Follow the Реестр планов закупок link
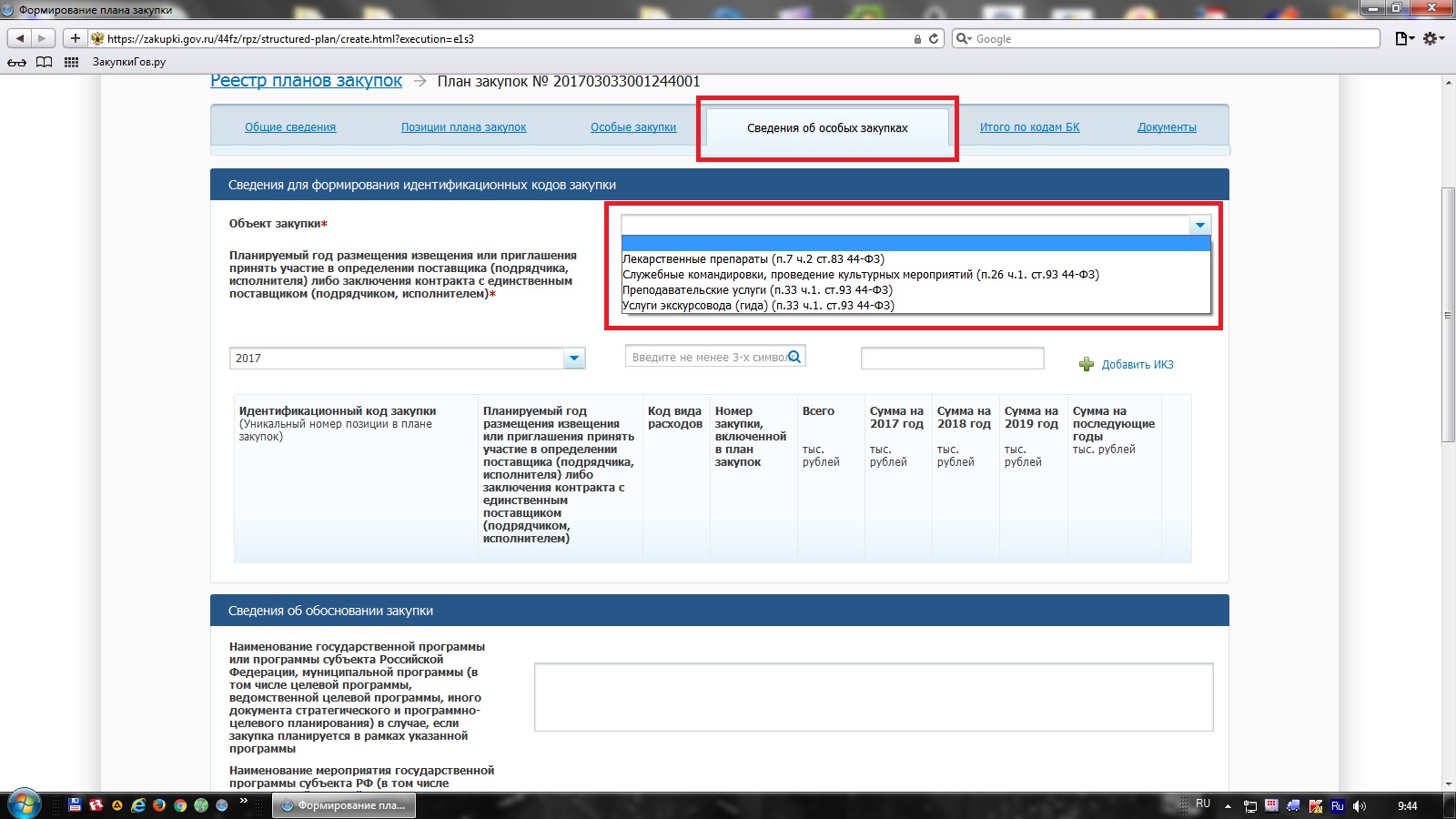Image resolution: width=1456 pixels, height=819 pixels. click(x=306, y=81)
